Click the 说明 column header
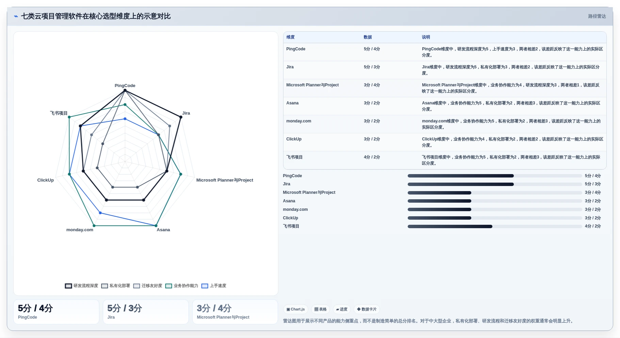 click(426, 37)
